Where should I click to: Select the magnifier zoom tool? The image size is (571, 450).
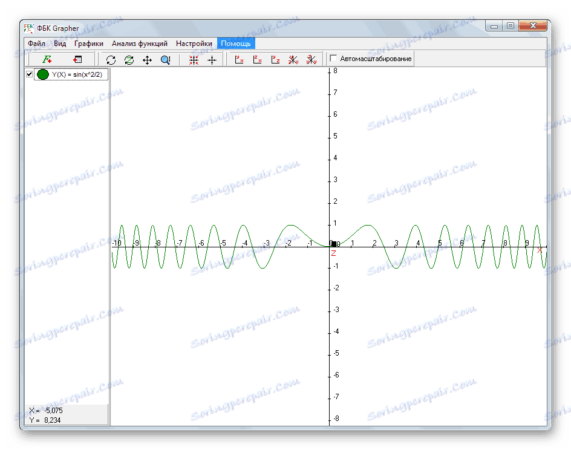pyautogui.click(x=165, y=59)
